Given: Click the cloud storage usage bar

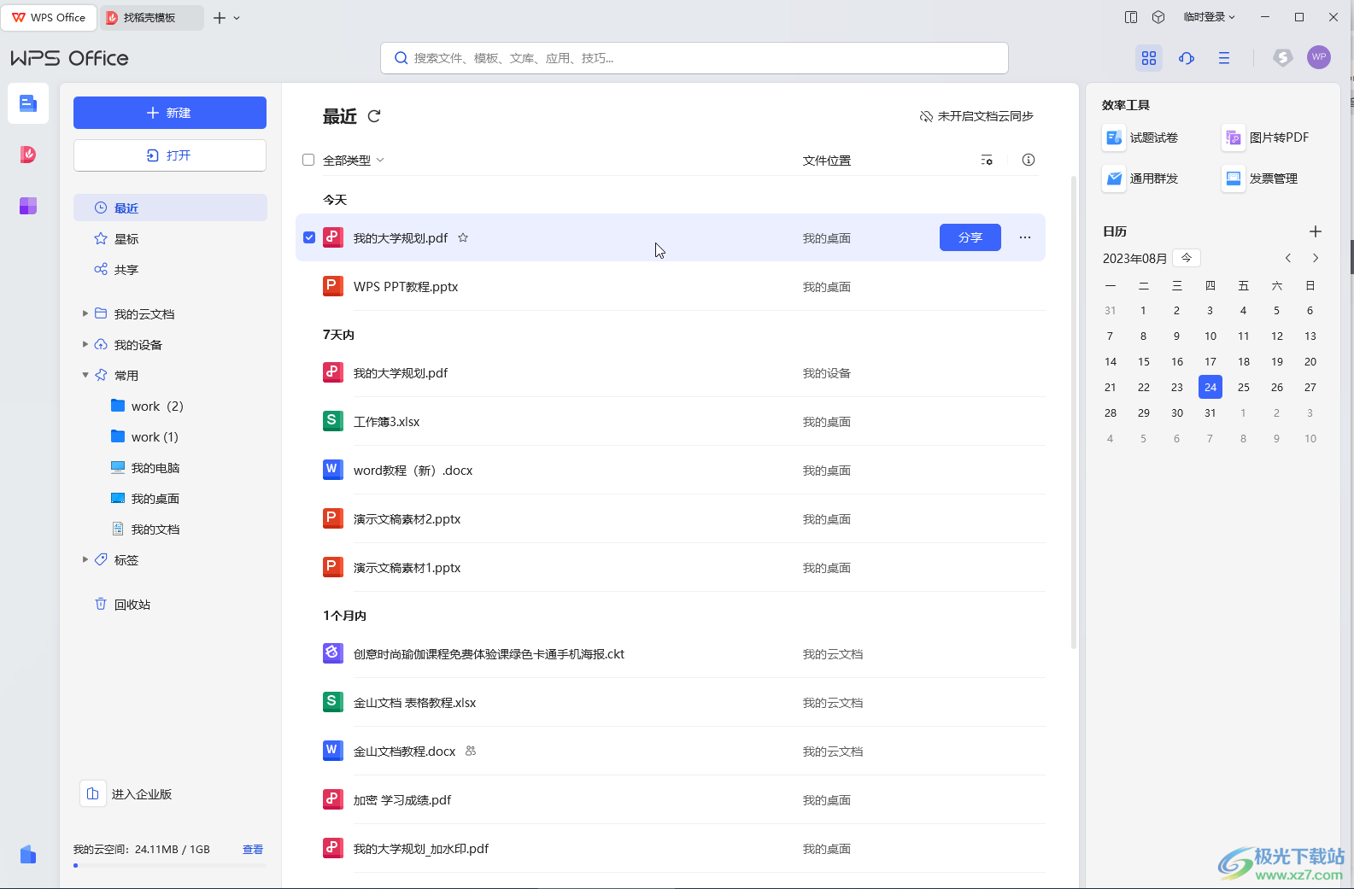Looking at the screenshot, I should click(170, 865).
